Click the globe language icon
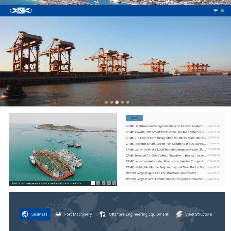This screenshot has height=231, width=231. click(x=222, y=11)
